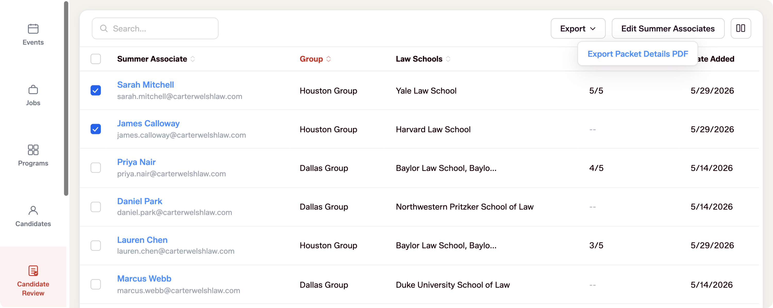The image size is (773, 308).
Task: Open Priya Nair's profile link
Action: 136,162
